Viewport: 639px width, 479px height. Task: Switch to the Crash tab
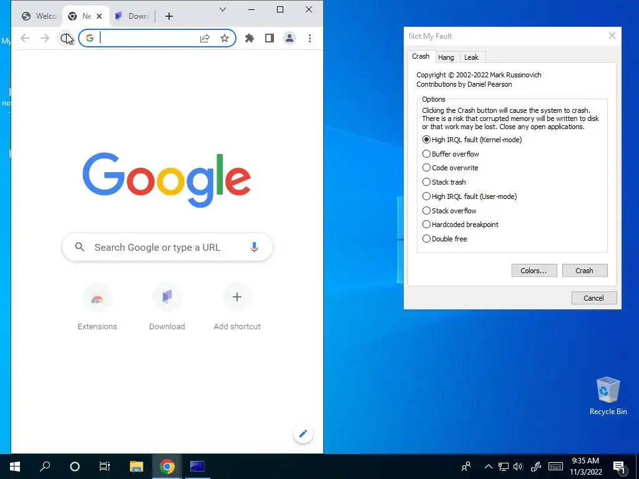421,56
